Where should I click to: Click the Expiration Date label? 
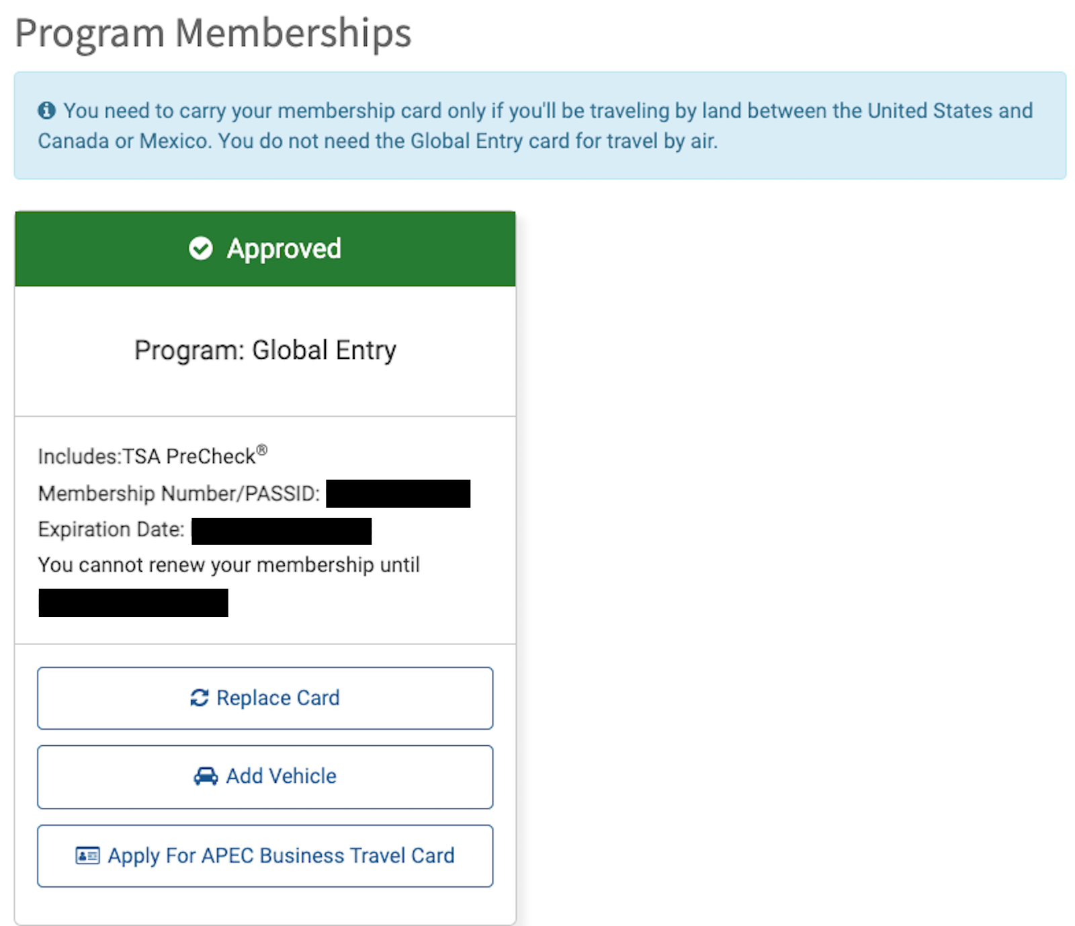(x=110, y=529)
